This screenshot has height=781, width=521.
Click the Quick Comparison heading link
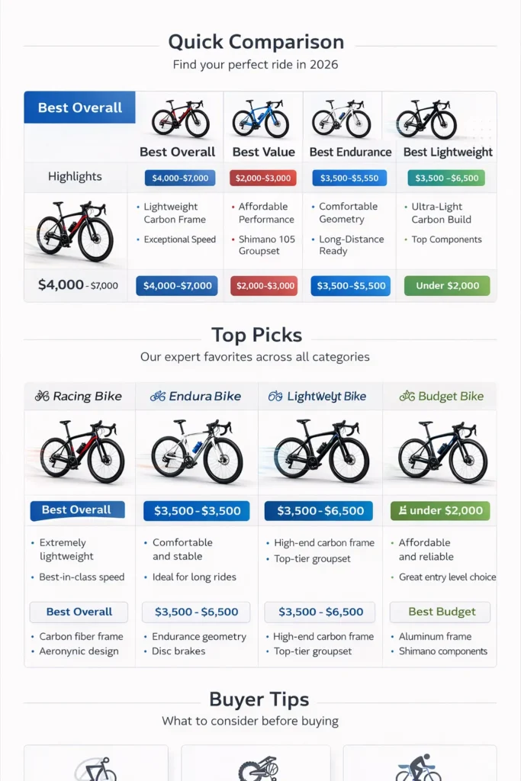(x=256, y=42)
